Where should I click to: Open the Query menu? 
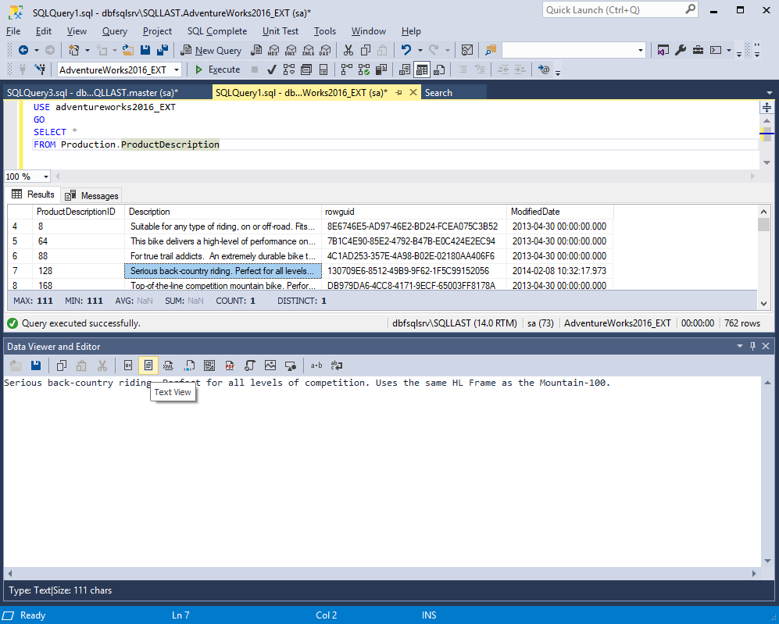click(114, 31)
